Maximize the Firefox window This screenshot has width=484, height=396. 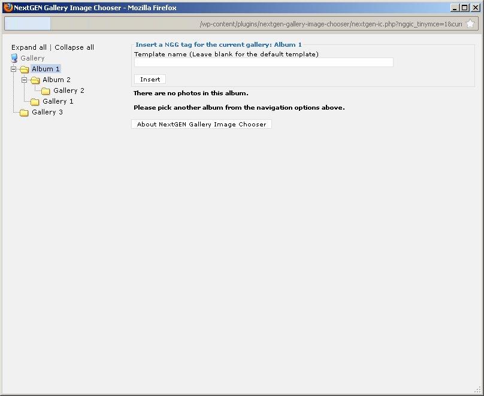465,8
